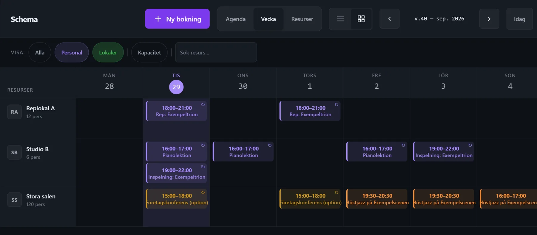Toggle the Personal filter chip
The image size is (537, 235).
tap(72, 52)
